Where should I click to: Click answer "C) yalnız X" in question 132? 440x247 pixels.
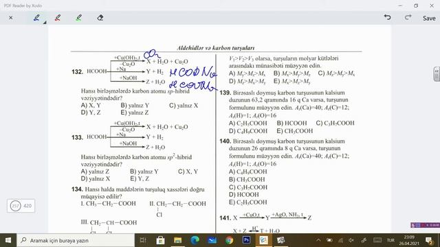point(184,106)
